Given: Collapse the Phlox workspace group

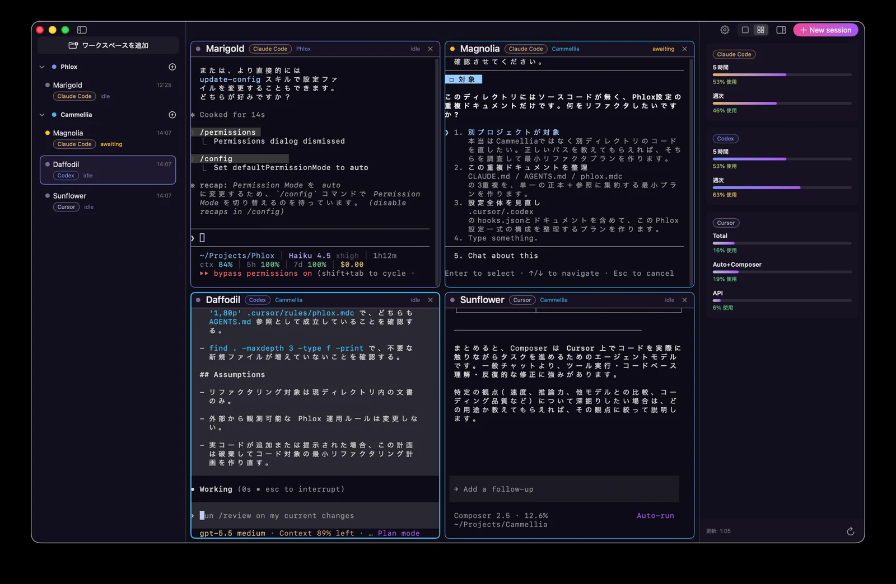Looking at the screenshot, I should pyautogui.click(x=42, y=67).
